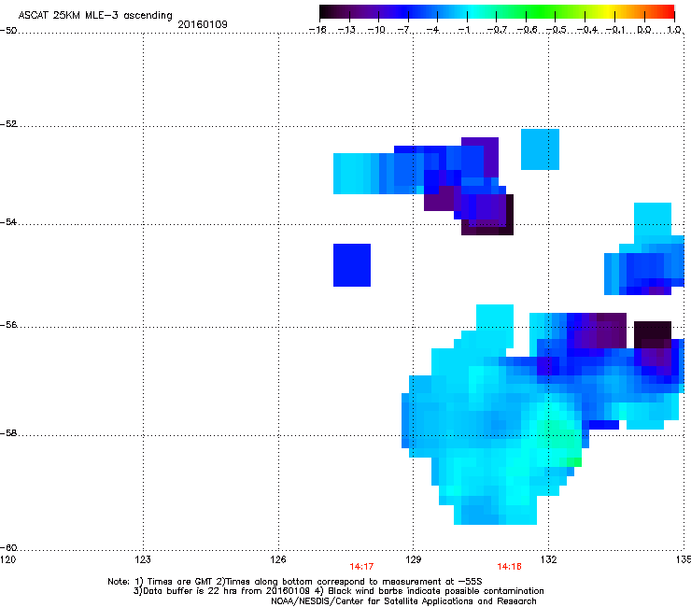The image size is (691, 607).
Task: Click the '0.0' color bar label
Action: tap(644, 30)
